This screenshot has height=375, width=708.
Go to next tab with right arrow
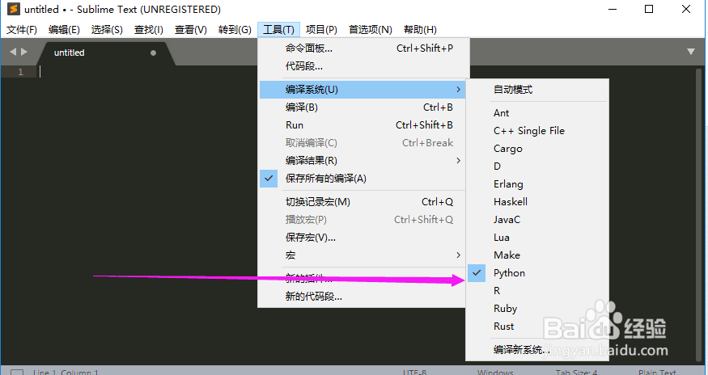coord(24,52)
